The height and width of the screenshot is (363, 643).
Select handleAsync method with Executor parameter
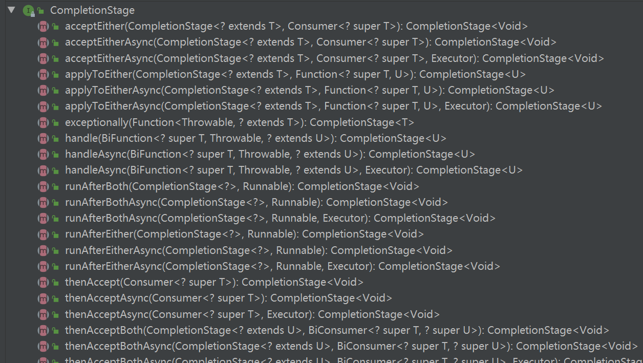tap(294, 170)
